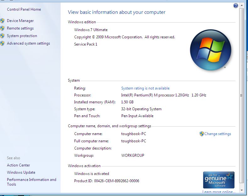Click the scrollbar up arrow
The height and width of the screenshot is (196, 248).
(x=241, y=5)
